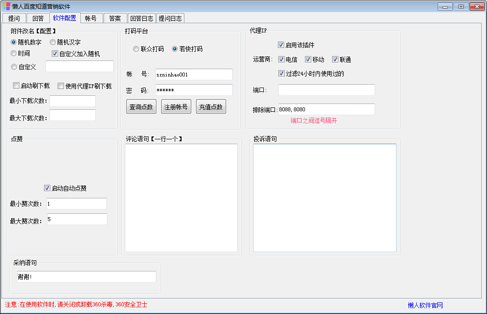Select the 时间 rename option
The image size is (487, 314).
coord(20,53)
